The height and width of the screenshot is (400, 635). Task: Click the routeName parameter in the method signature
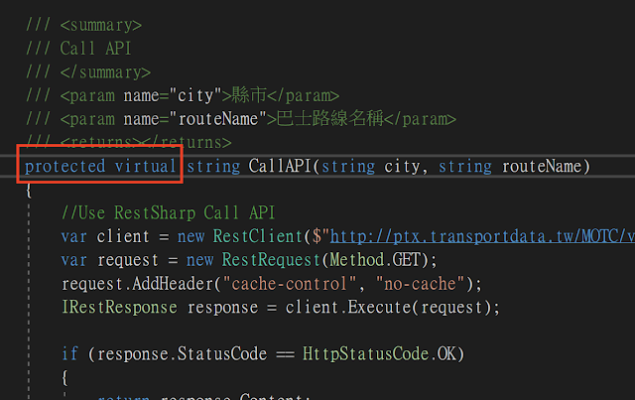coord(541,166)
